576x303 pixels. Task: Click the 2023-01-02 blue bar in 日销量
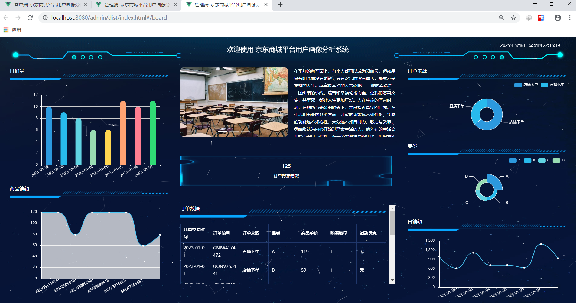pyautogui.click(x=49, y=136)
